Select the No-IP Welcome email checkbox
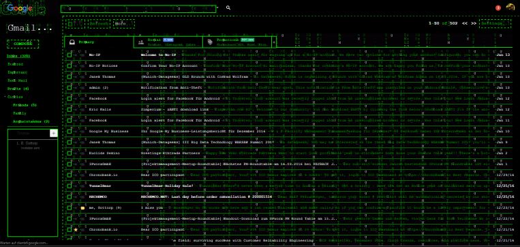Viewport: 520px width, 247px height. 70,55
